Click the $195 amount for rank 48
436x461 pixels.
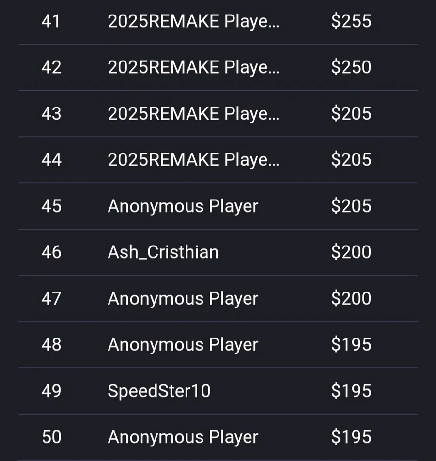pos(351,344)
